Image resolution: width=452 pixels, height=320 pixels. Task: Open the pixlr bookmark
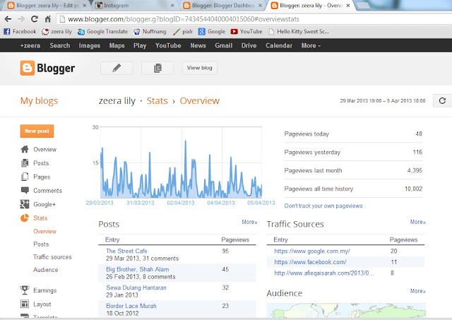(x=183, y=31)
